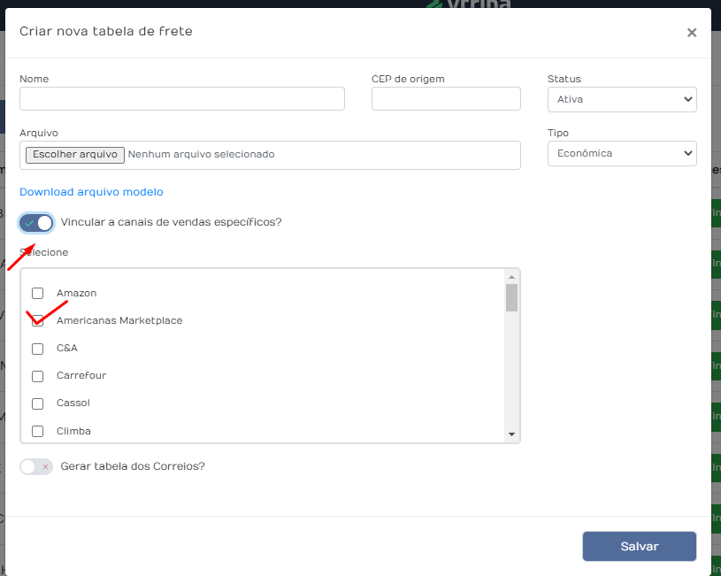Toggle Vincular a canais de vendas específicos switch
The image size is (721, 576).
(x=36, y=223)
